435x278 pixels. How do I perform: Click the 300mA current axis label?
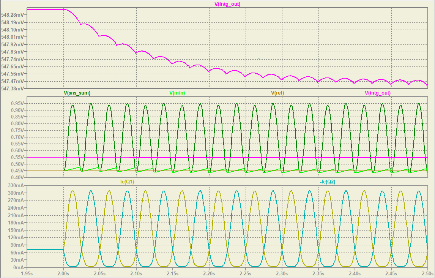[x=17, y=193]
